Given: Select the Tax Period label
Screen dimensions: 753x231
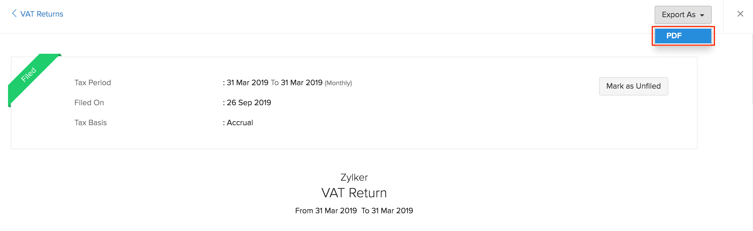Looking at the screenshot, I should 92,83.
